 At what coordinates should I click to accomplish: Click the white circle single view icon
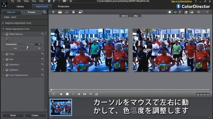tap(170, 12)
